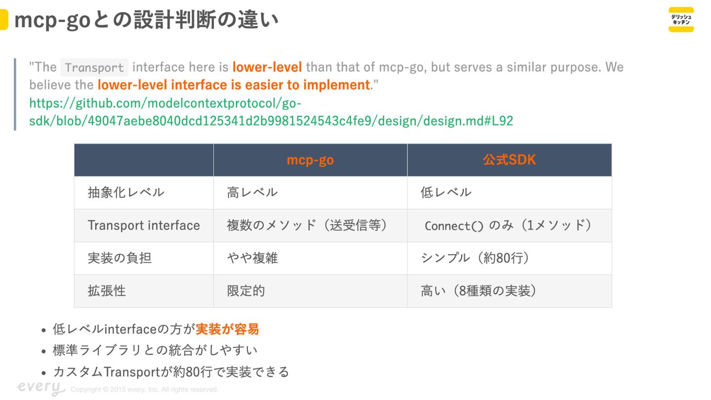
Task: Click 'lower-level interface is easier to implement' text
Action: pyautogui.click(x=234, y=85)
